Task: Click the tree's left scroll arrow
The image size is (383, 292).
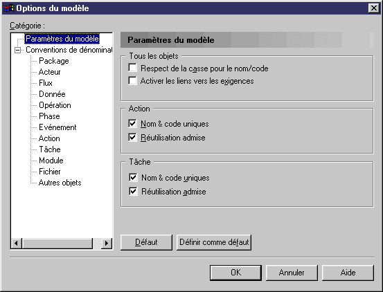Action: 17,243
